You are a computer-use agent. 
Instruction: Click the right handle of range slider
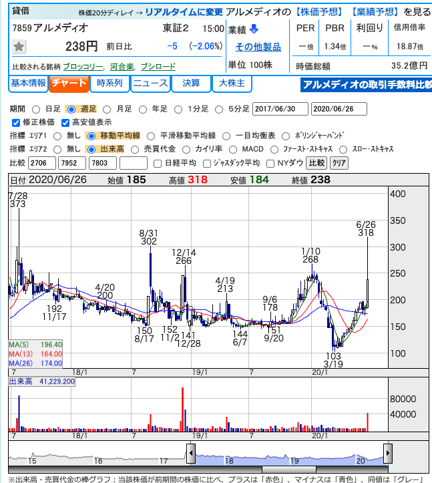pos(388,453)
